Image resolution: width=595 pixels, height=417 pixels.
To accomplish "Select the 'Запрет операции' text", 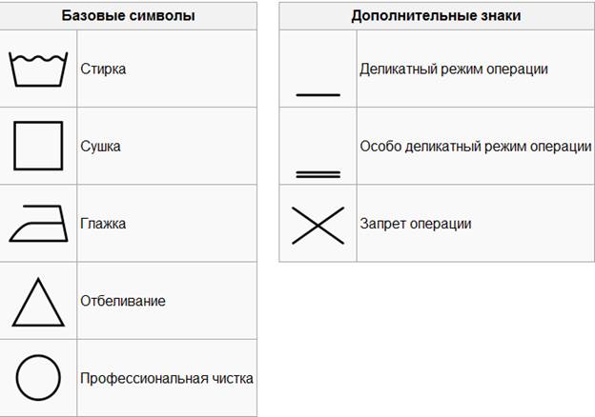I will [x=416, y=224].
